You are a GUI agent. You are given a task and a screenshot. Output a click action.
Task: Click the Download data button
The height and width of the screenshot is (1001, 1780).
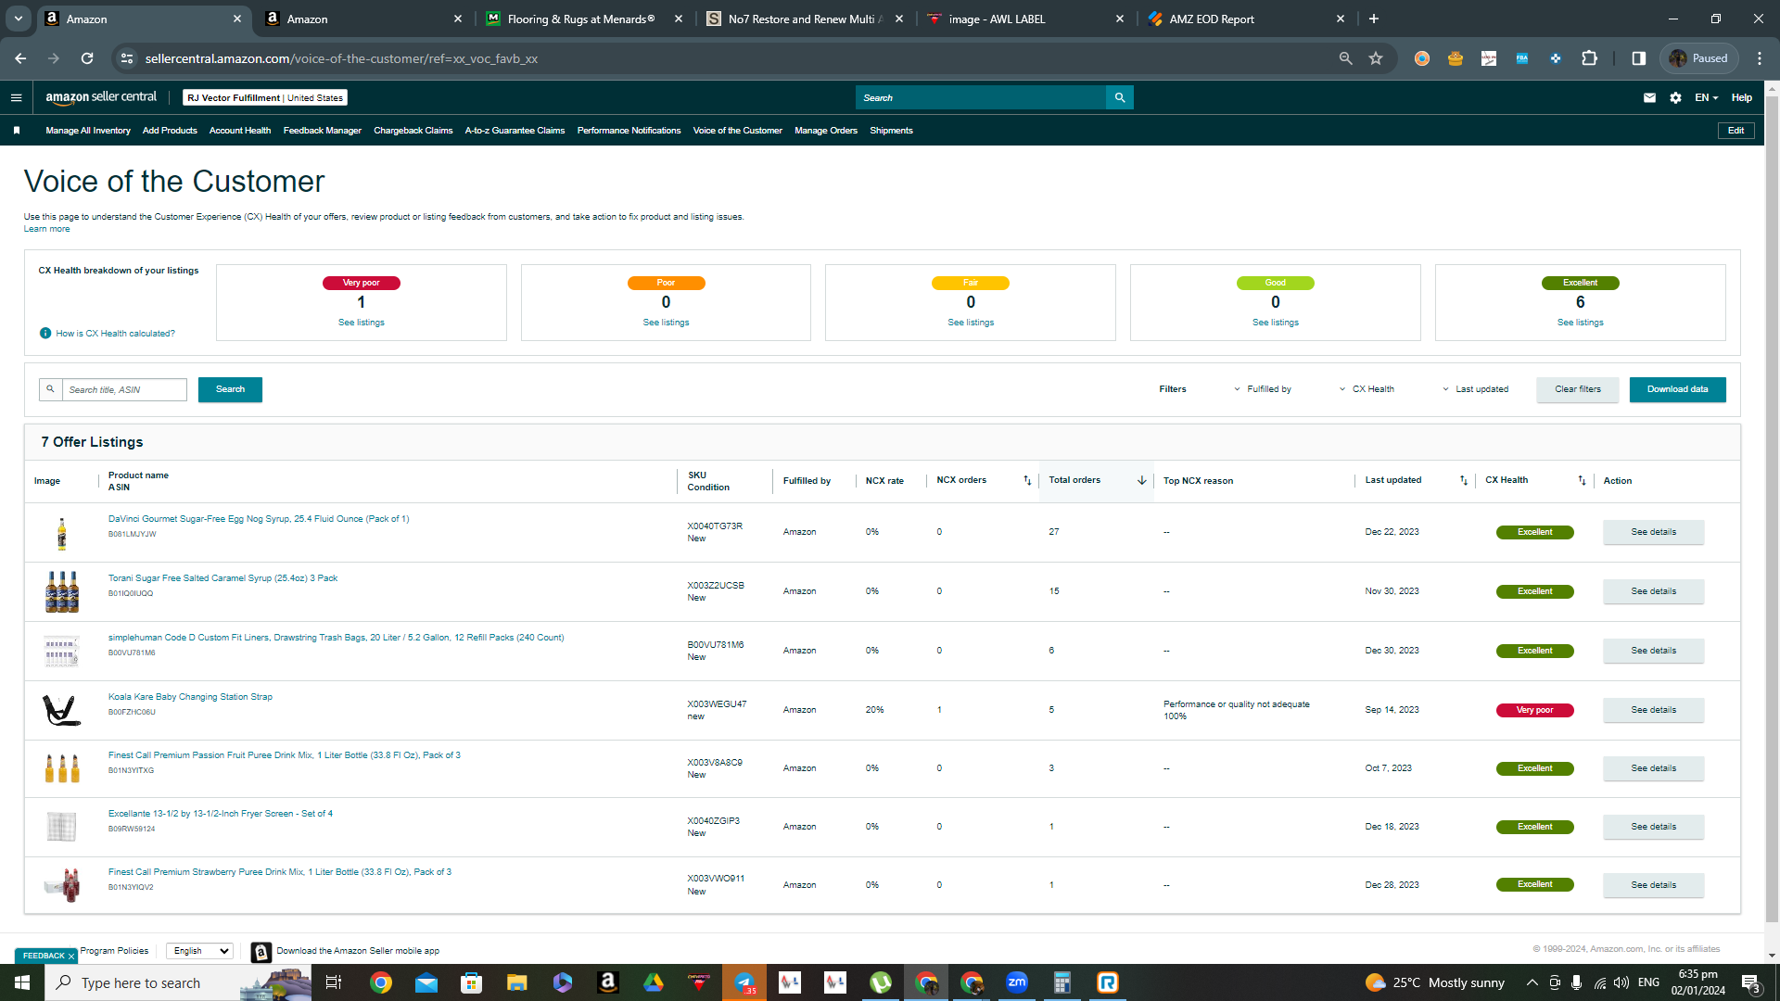[x=1677, y=389]
